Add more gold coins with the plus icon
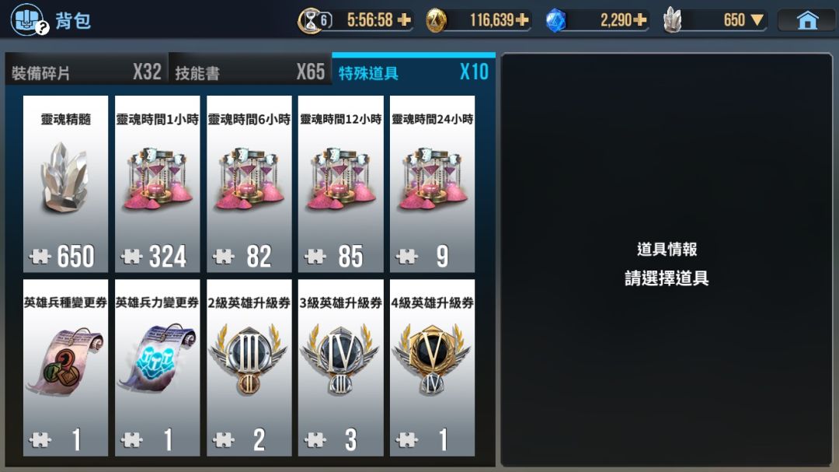Viewport: 839px width, 472px height. click(x=522, y=20)
